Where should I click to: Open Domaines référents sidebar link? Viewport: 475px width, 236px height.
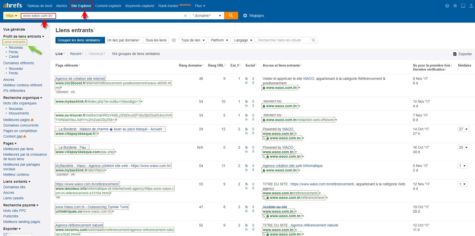tap(19, 63)
